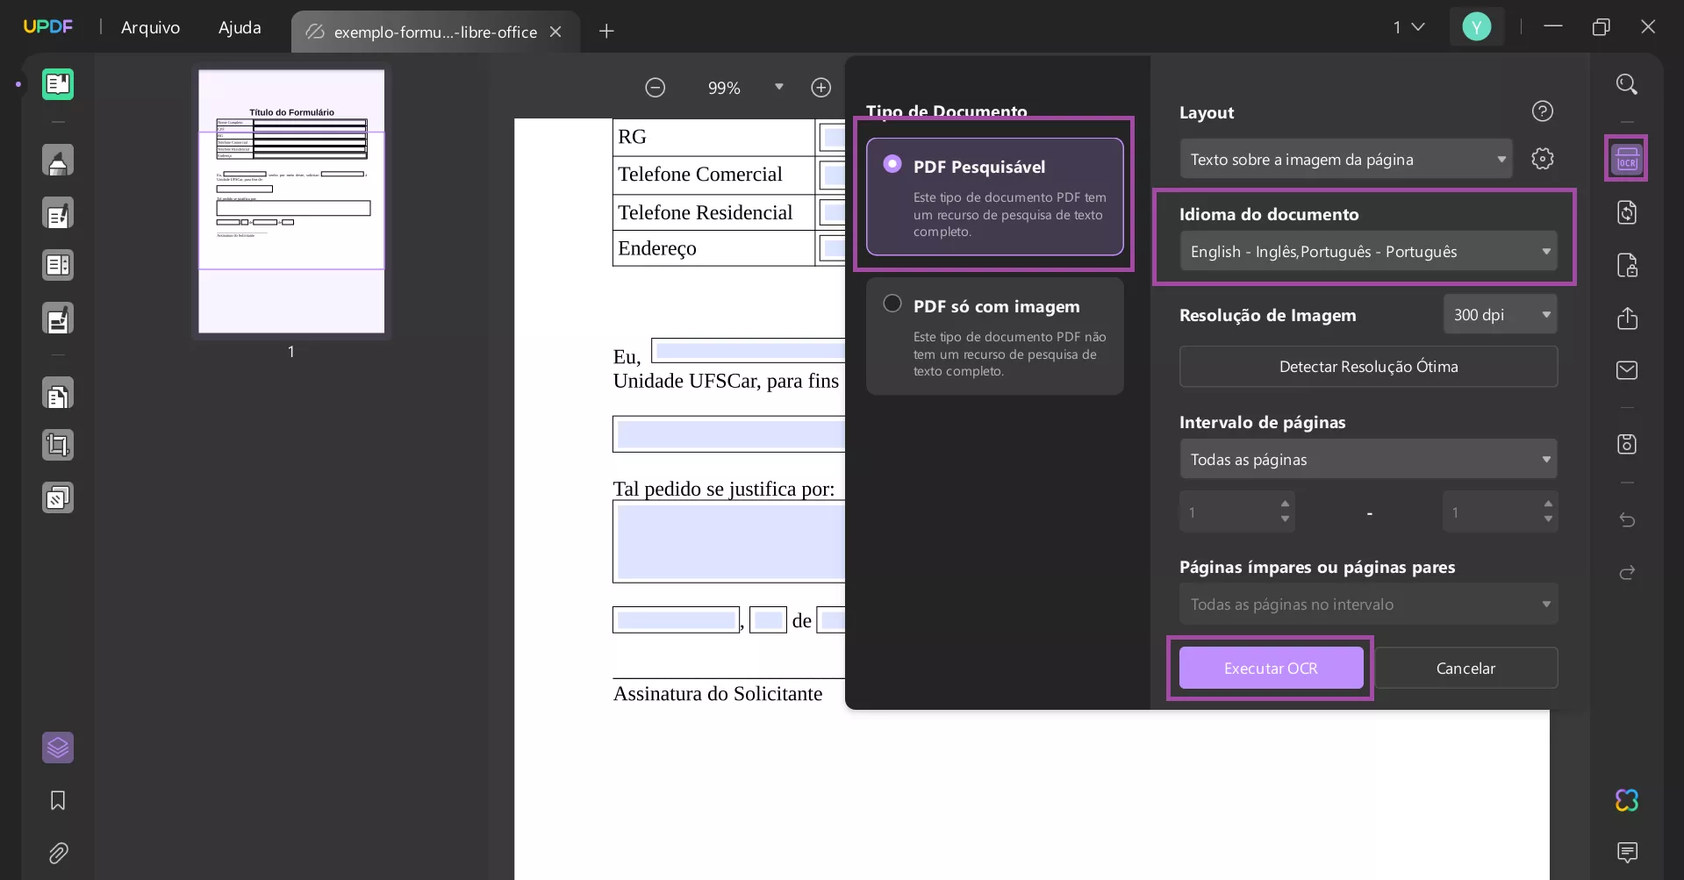This screenshot has width=1684, height=880.
Task: Click the 99% zoom value
Action: coord(724,88)
